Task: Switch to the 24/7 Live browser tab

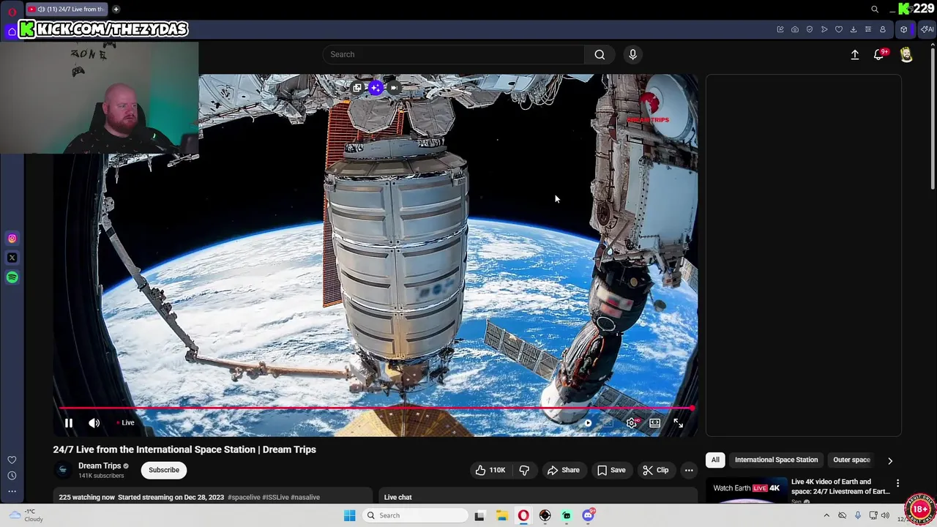Action: (x=66, y=9)
